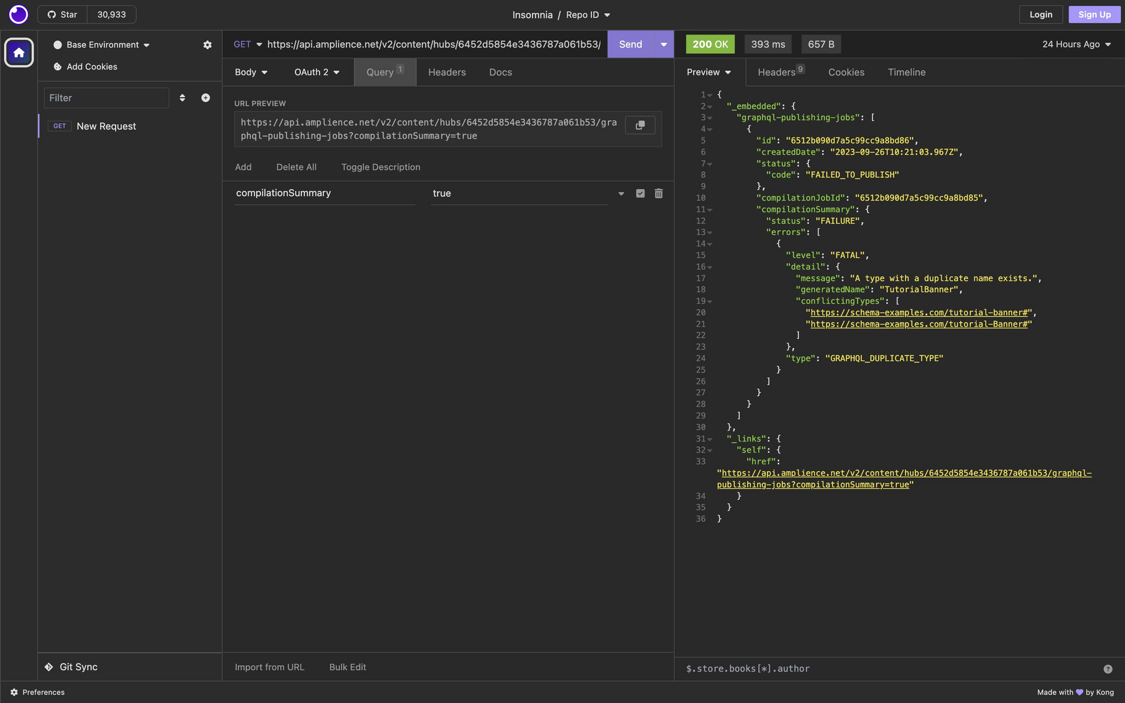
Task: Copy the URL preview to clipboard
Action: [x=640, y=125]
